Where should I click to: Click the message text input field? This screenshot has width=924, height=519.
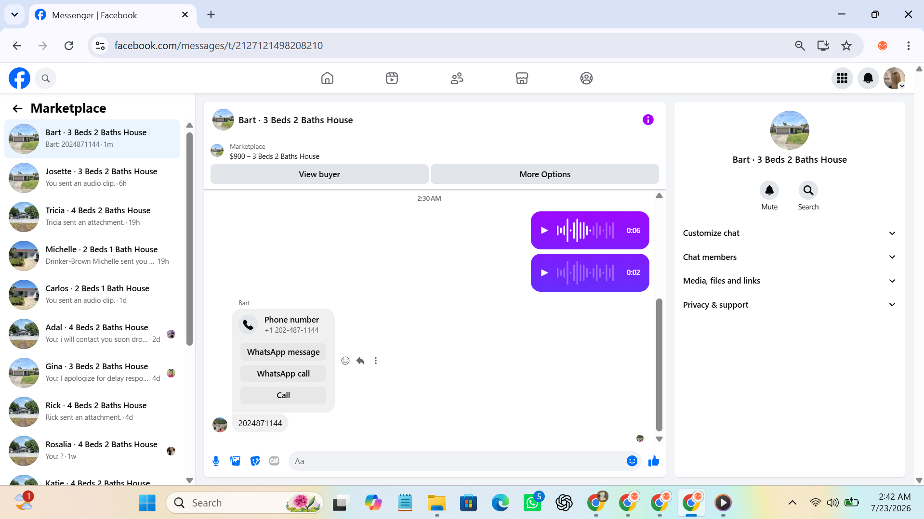(458, 461)
